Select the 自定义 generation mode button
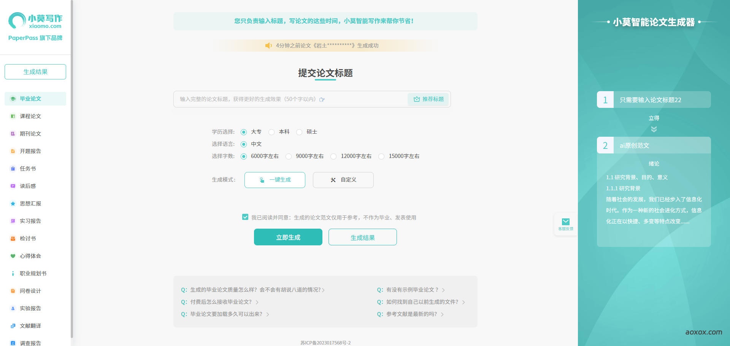The height and width of the screenshot is (346, 730). pyautogui.click(x=343, y=180)
